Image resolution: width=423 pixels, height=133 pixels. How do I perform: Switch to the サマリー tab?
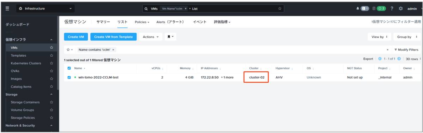point(103,22)
